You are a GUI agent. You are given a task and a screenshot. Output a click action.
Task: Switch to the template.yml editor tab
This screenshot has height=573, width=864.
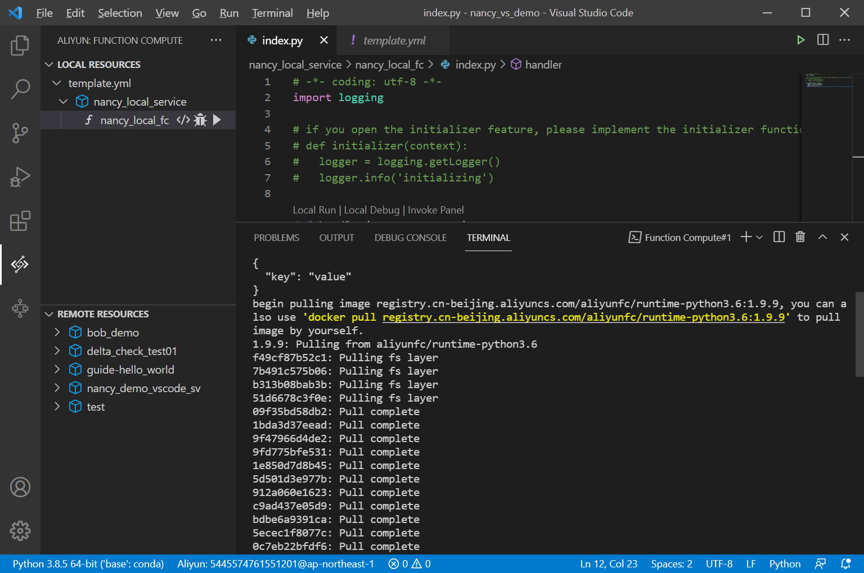[x=393, y=40]
